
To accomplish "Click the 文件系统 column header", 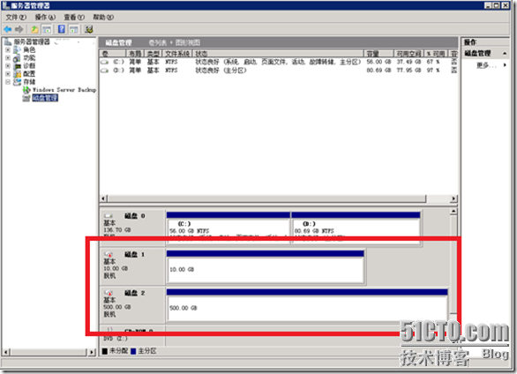I will click(177, 54).
